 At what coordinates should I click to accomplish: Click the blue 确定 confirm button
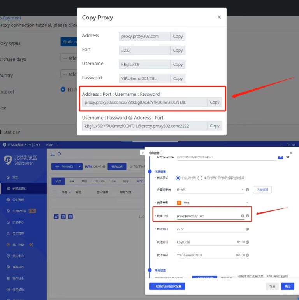(287, 286)
